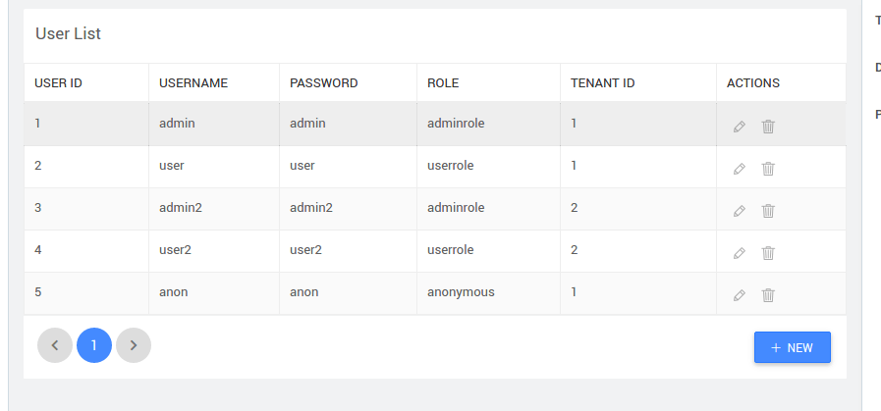Go to previous page arrow
Image resolution: width=881 pixels, height=411 pixels.
coord(55,345)
